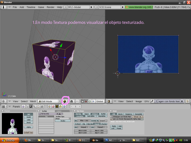Select the translate manipulator triangle icon
The width and height of the screenshot is (191, 143).
pyautogui.click(x=86, y=101)
